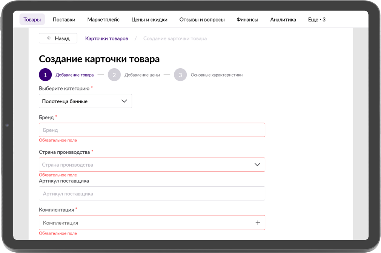Expand the Полотенца банные category dropdown
381x253 pixels.
pos(85,101)
